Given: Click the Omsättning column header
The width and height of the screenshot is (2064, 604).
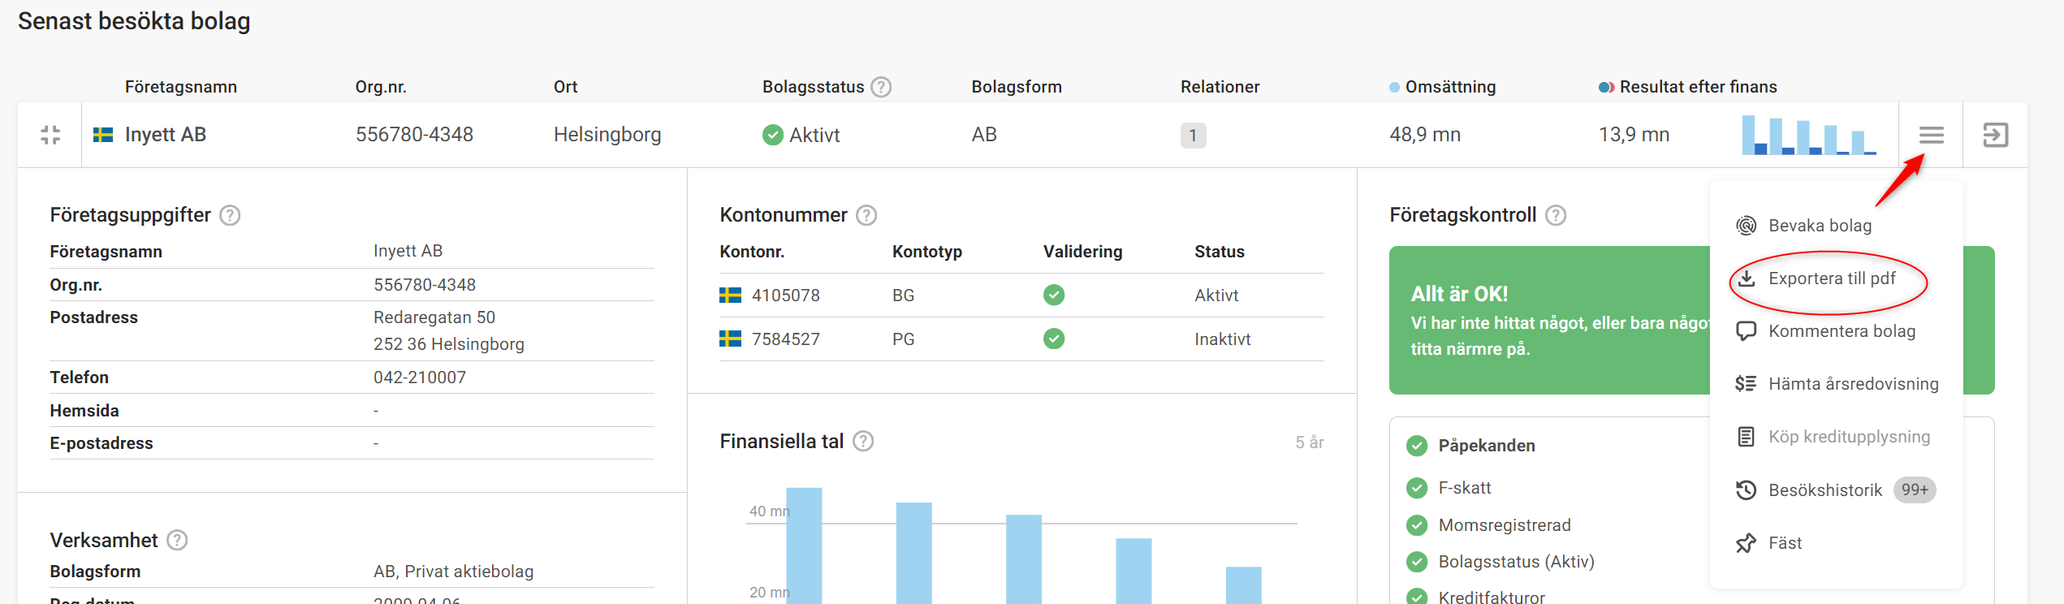Looking at the screenshot, I should (1450, 87).
